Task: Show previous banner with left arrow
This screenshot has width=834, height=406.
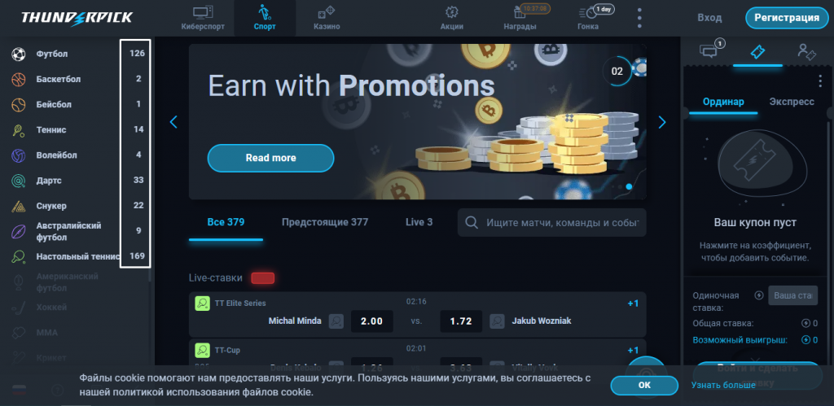Action: pos(173,122)
